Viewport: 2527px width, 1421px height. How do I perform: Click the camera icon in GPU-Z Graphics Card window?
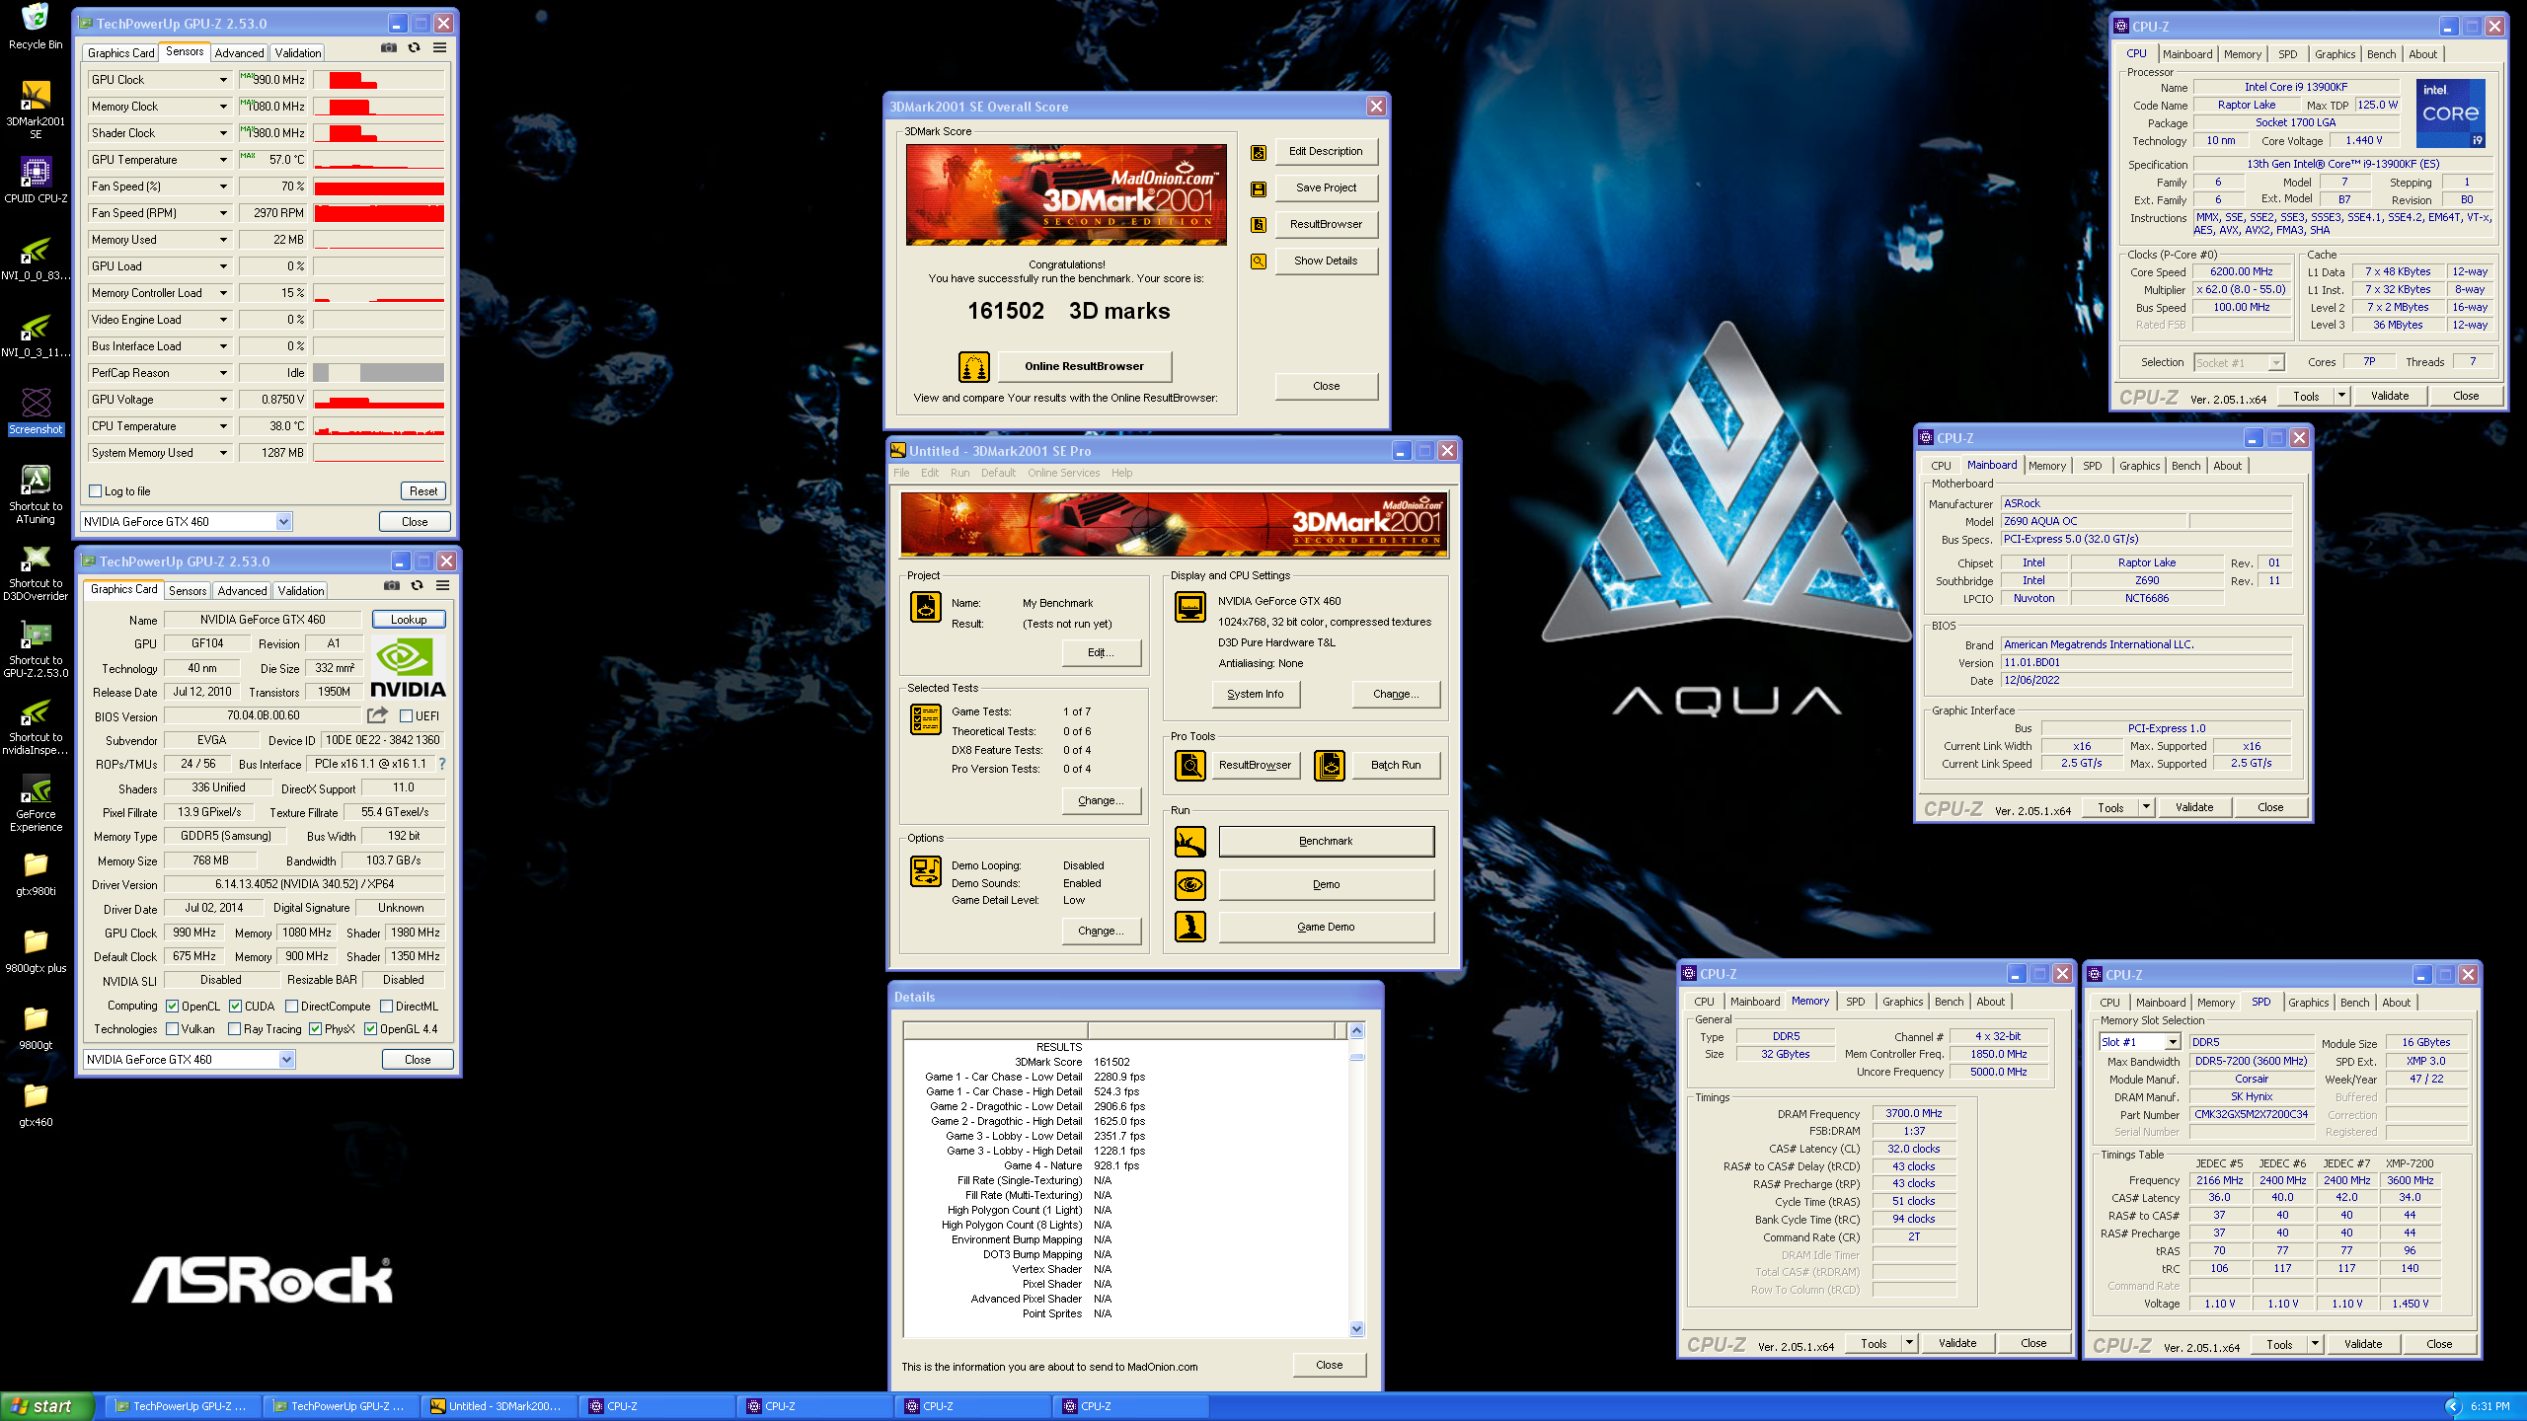(x=392, y=585)
